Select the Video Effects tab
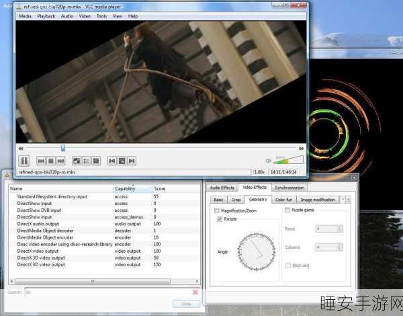The width and height of the screenshot is (403, 316). 255,188
